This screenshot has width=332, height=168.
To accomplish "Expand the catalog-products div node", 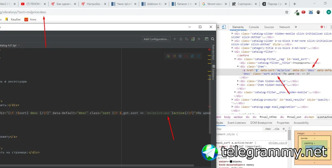I will click(x=232, y=100).
